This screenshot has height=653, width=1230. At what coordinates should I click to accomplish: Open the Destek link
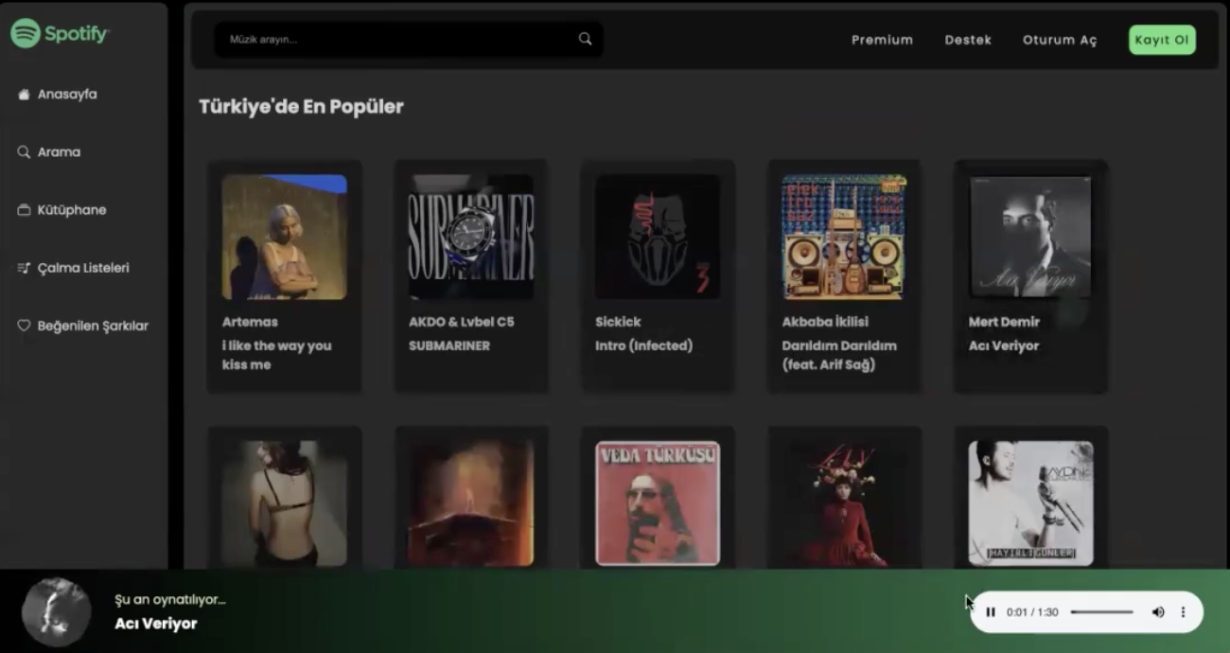coord(968,40)
